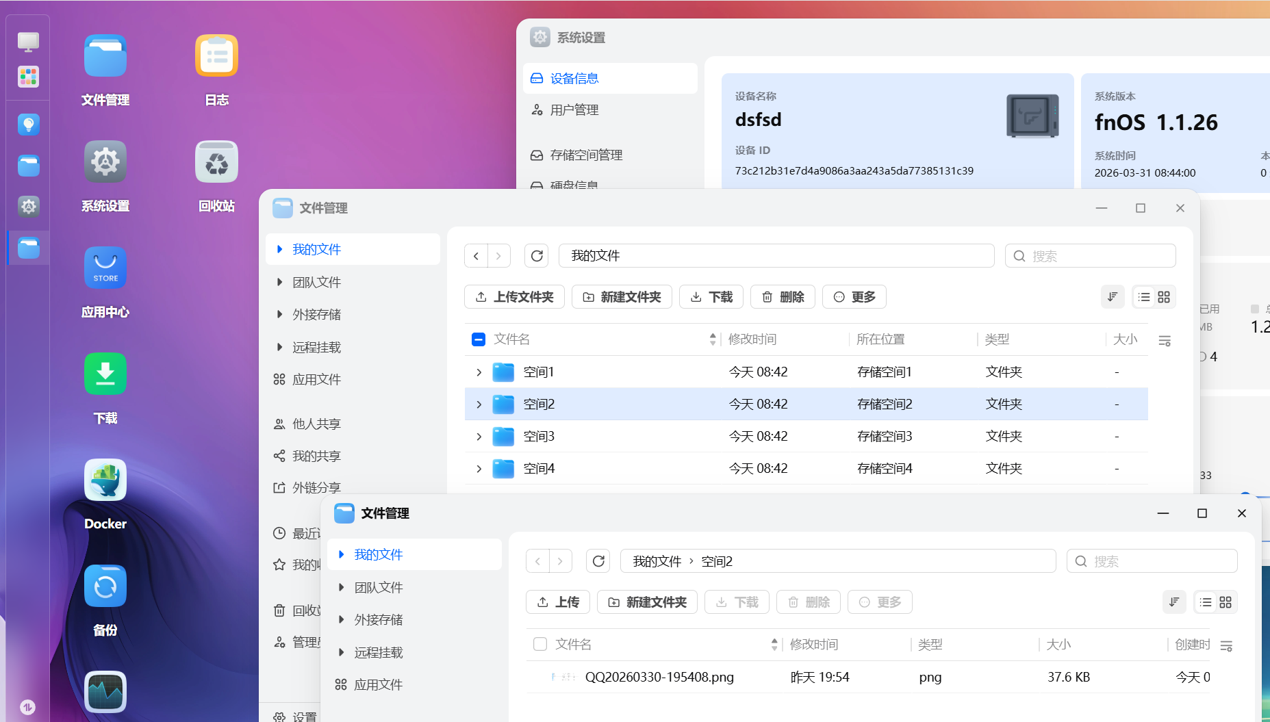Select the settings gear icon in the dock
Image resolution: width=1270 pixels, height=722 pixels.
[28, 206]
